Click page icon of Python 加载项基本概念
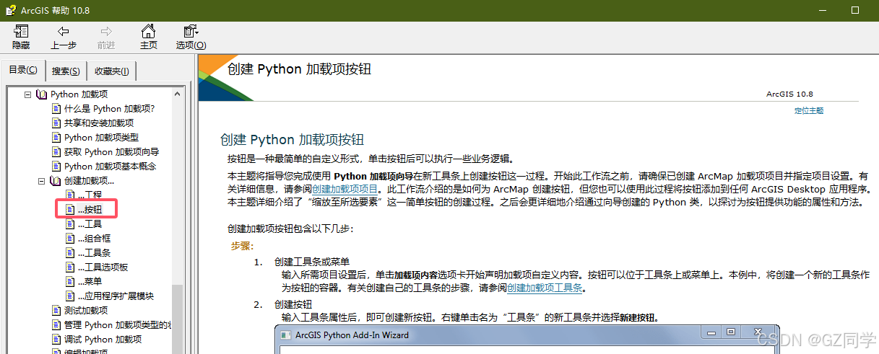 click(x=56, y=167)
